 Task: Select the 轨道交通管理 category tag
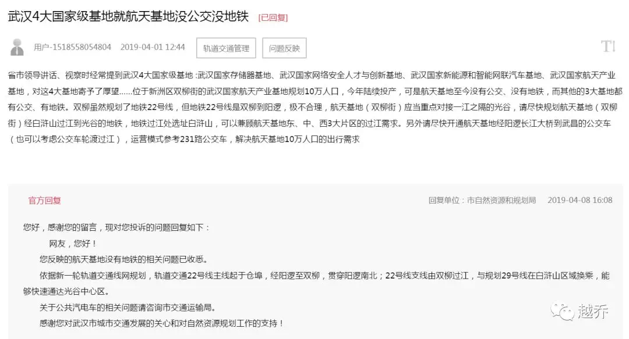pyautogui.click(x=226, y=48)
